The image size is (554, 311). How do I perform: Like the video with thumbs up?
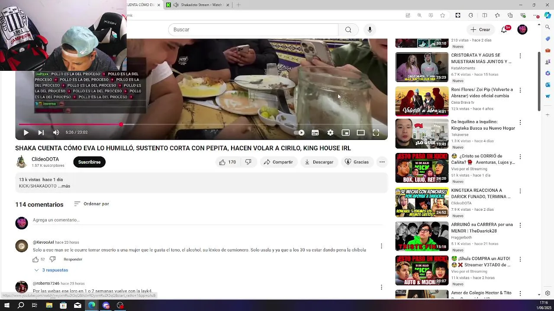228,162
